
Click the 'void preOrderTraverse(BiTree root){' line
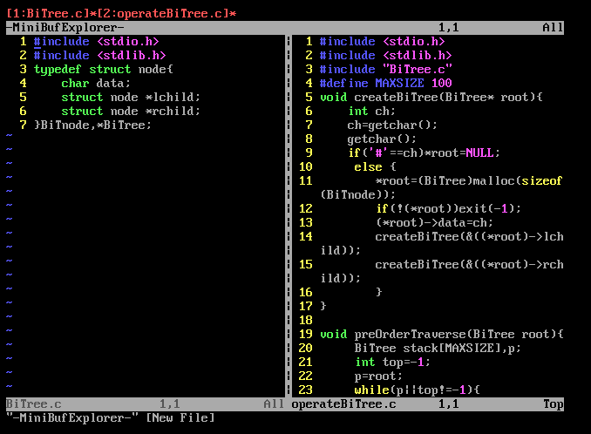tap(441, 334)
